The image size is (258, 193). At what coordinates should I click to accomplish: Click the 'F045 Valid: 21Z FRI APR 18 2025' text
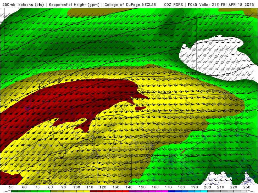point(221,5)
